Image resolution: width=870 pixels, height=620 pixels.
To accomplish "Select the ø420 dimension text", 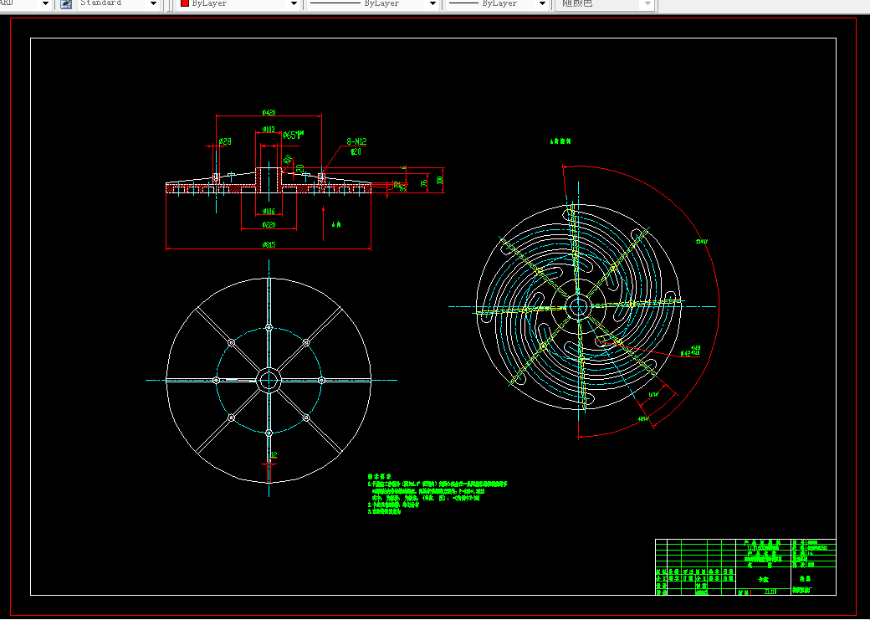I will [269, 113].
